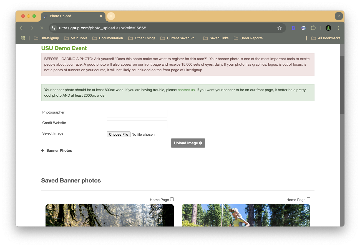Open the Documentation bookmarks folder
Image resolution: width=360 pixels, height=247 pixels.
pos(108,38)
